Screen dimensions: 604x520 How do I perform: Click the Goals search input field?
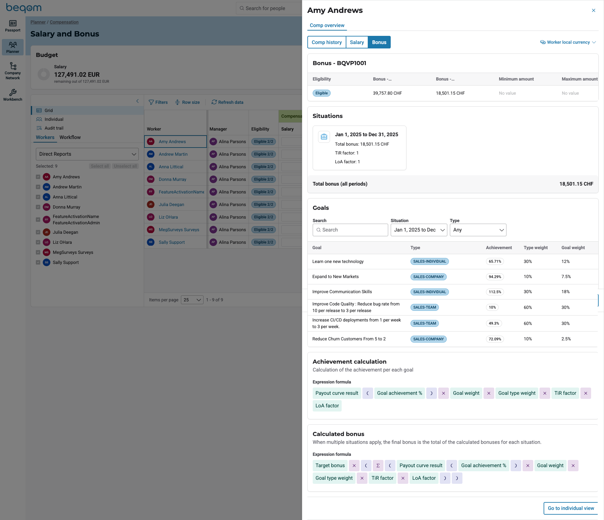click(350, 230)
